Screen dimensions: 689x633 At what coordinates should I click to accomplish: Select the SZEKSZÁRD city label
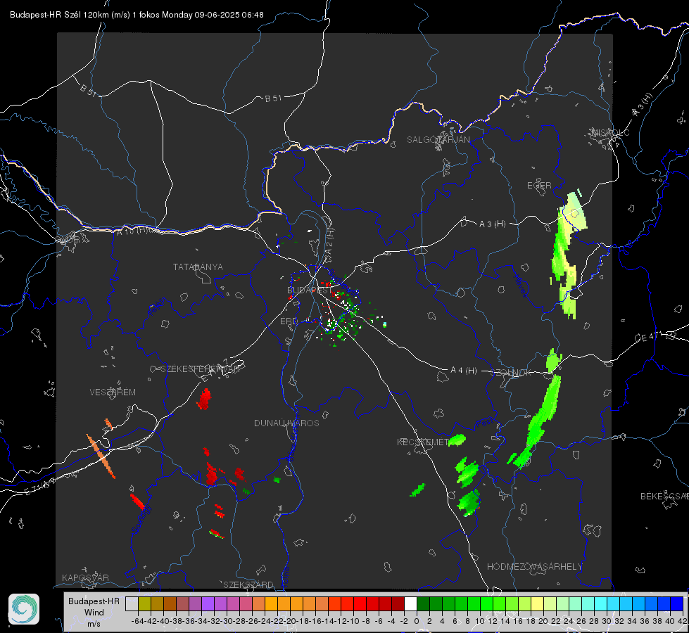(x=248, y=584)
